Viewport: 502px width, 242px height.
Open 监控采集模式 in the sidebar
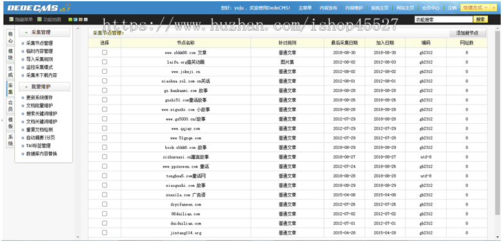coord(39,67)
